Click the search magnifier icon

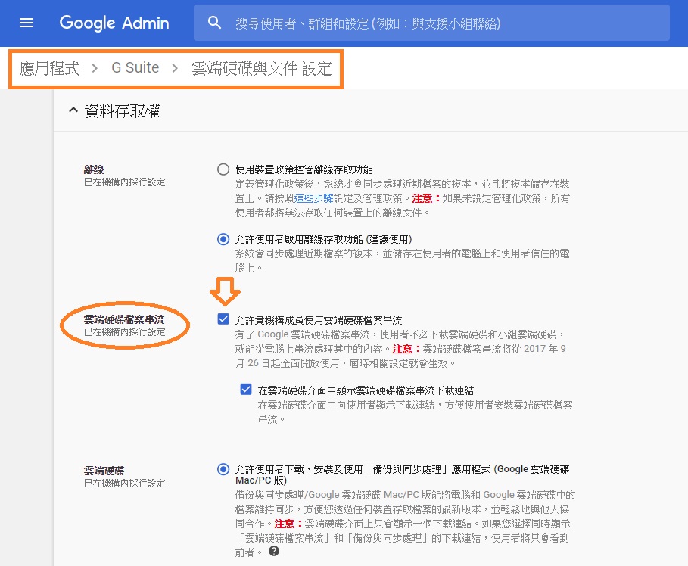[214, 23]
